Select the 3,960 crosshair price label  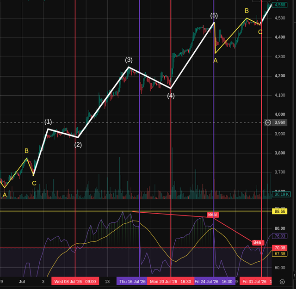point(279,123)
